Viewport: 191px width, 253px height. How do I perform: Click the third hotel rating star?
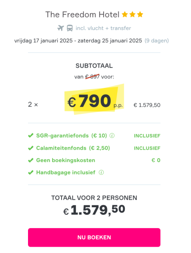pos(140,14)
